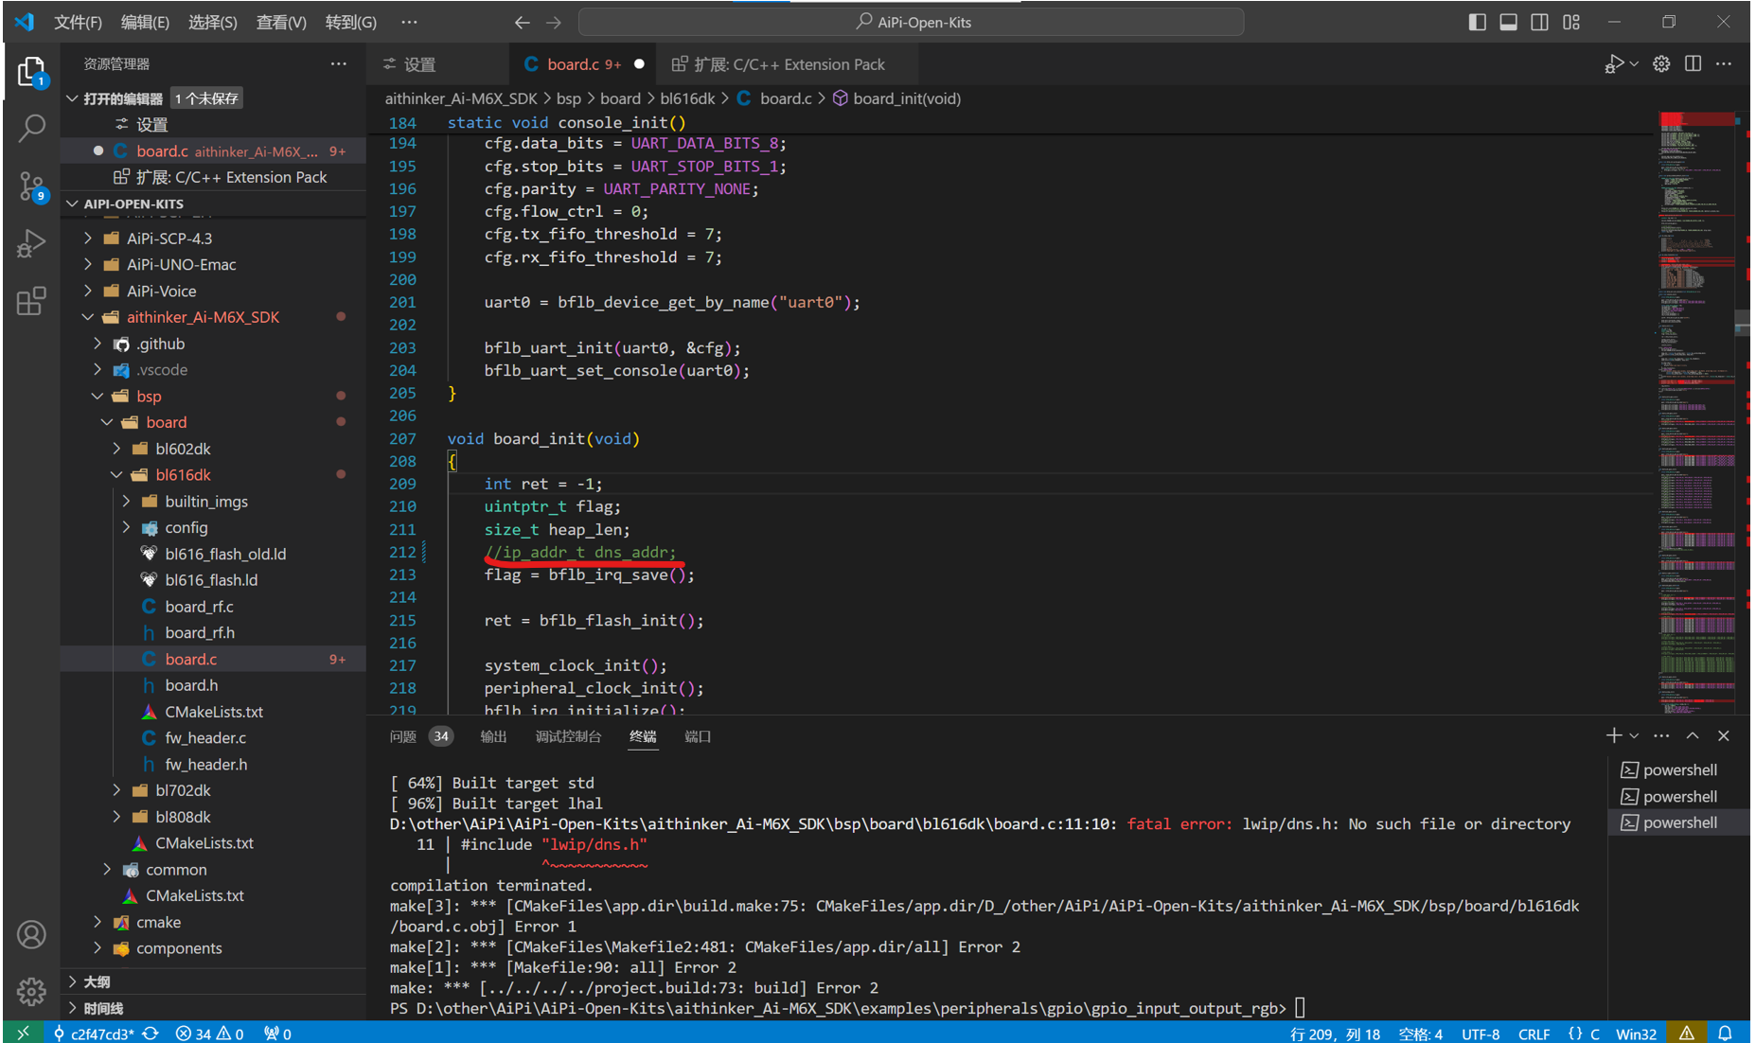Open the Explorer view in activity bar
Viewport: 1756px width, 1043px height.
click(x=31, y=73)
